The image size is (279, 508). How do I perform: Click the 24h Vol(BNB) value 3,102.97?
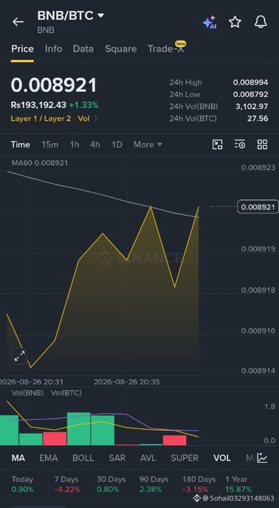tap(252, 107)
